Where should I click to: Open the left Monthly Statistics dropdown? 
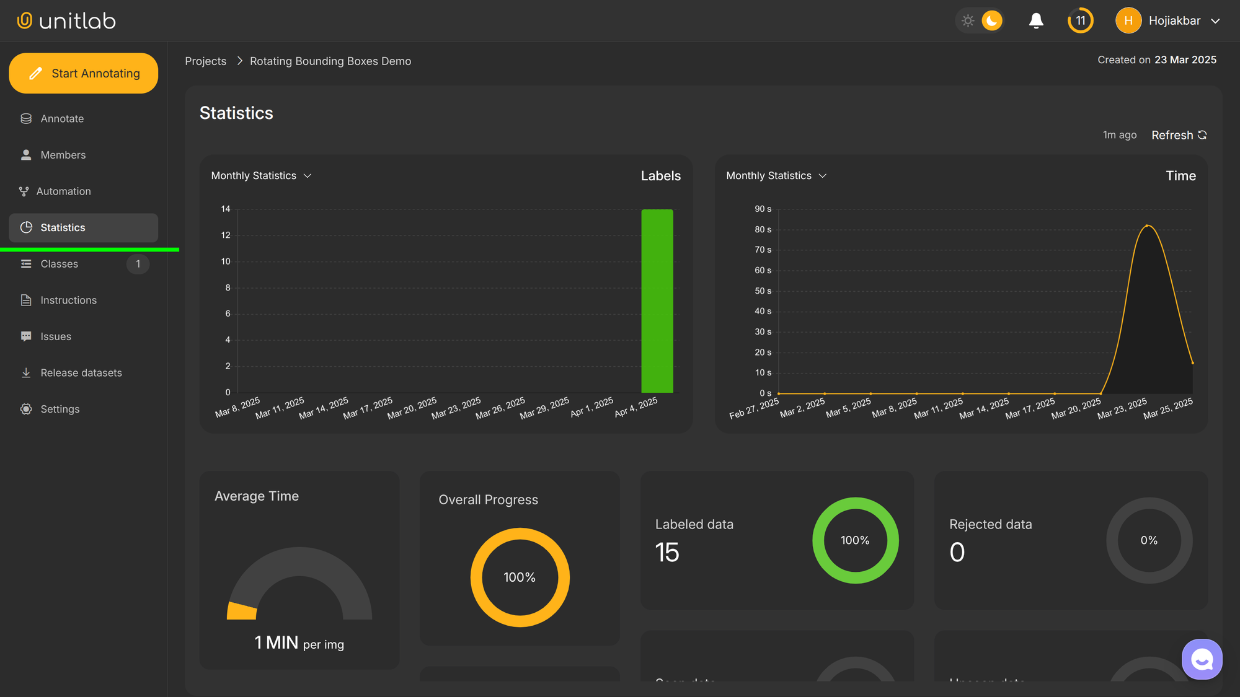pyautogui.click(x=260, y=175)
